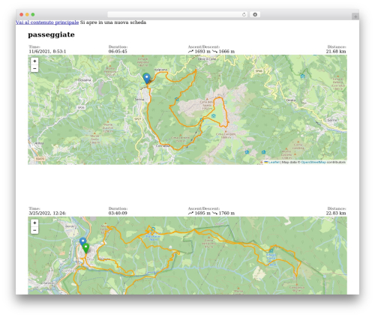Viewport: 375px width, 317px height.
Task: Click the duration value 03:40:09
Action: [118, 213]
